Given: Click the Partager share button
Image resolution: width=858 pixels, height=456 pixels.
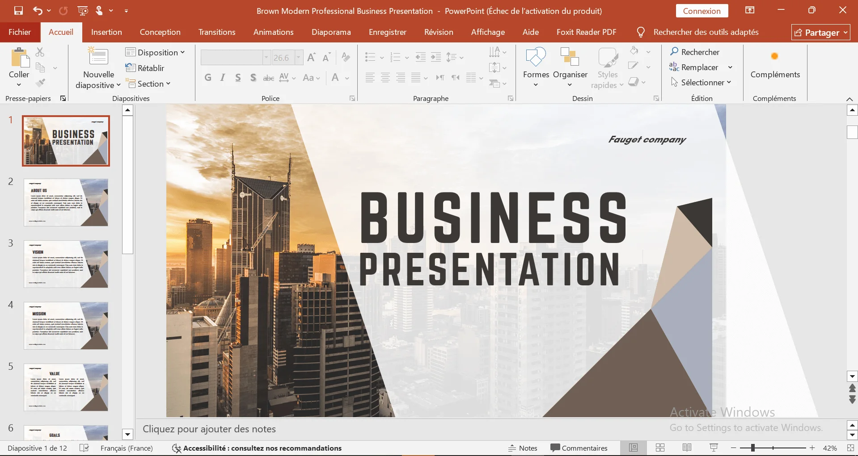Looking at the screenshot, I should click(820, 32).
